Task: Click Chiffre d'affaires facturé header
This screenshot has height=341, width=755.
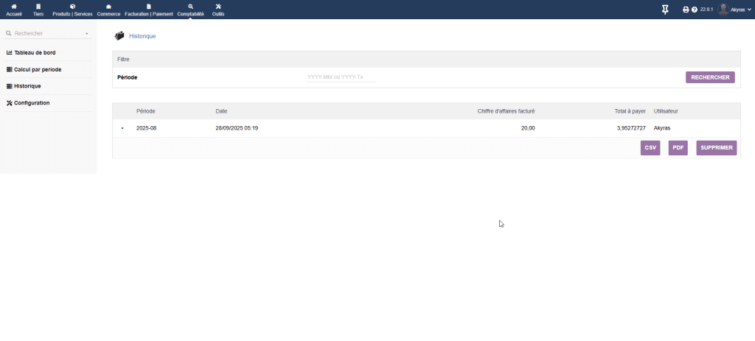Action: (506, 111)
